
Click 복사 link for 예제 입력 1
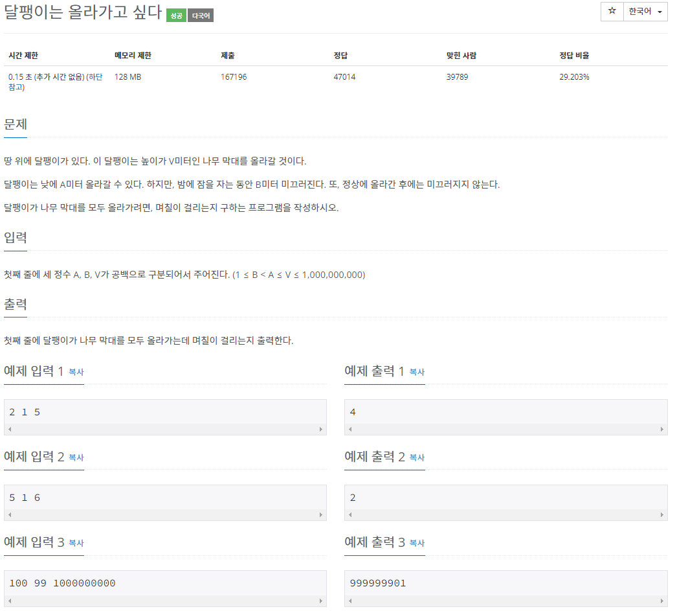pyautogui.click(x=76, y=372)
